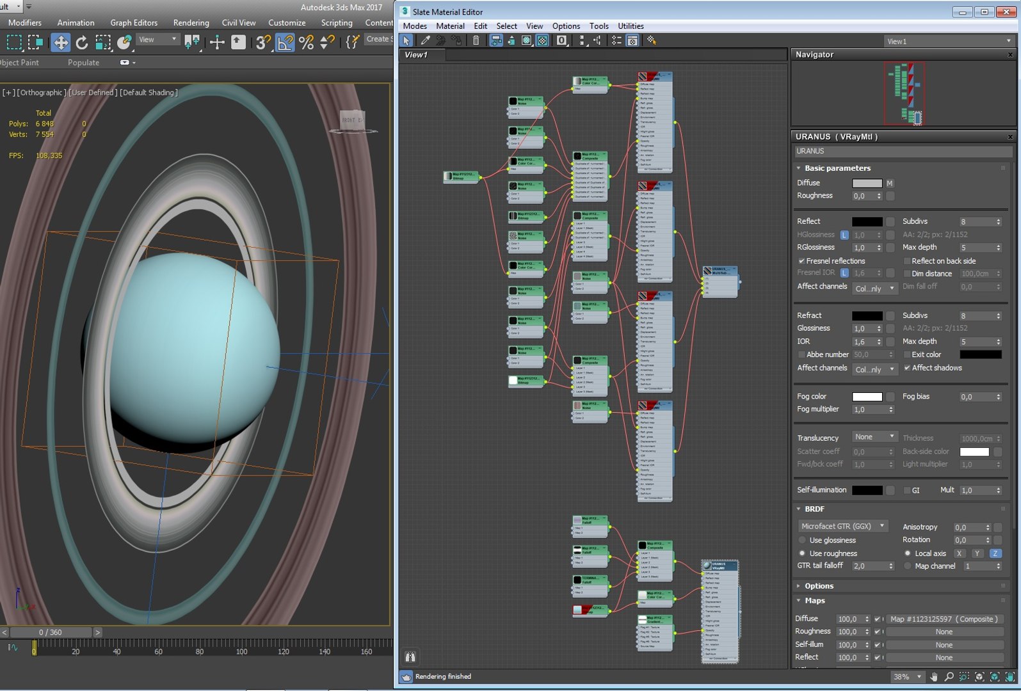Click the Roughness map None button

pyautogui.click(x=944, y=632)
